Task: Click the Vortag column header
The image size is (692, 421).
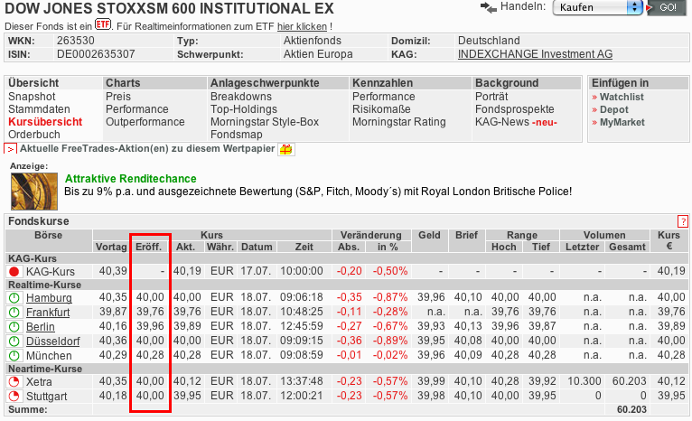Action: coord(111,248)
